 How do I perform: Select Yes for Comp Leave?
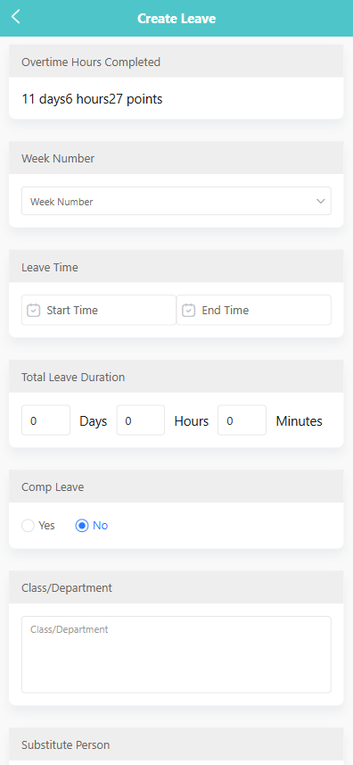(x=29, y=526)
